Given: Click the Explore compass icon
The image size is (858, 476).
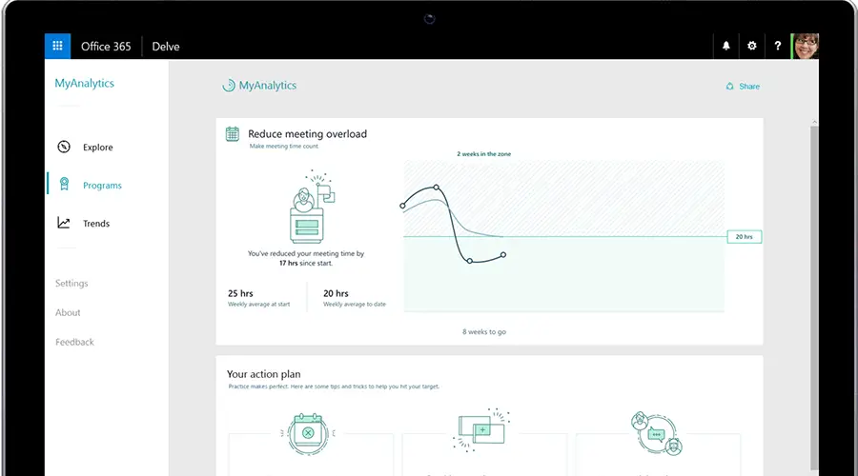Looking at the screenshot, I should [x=64, y=147].
